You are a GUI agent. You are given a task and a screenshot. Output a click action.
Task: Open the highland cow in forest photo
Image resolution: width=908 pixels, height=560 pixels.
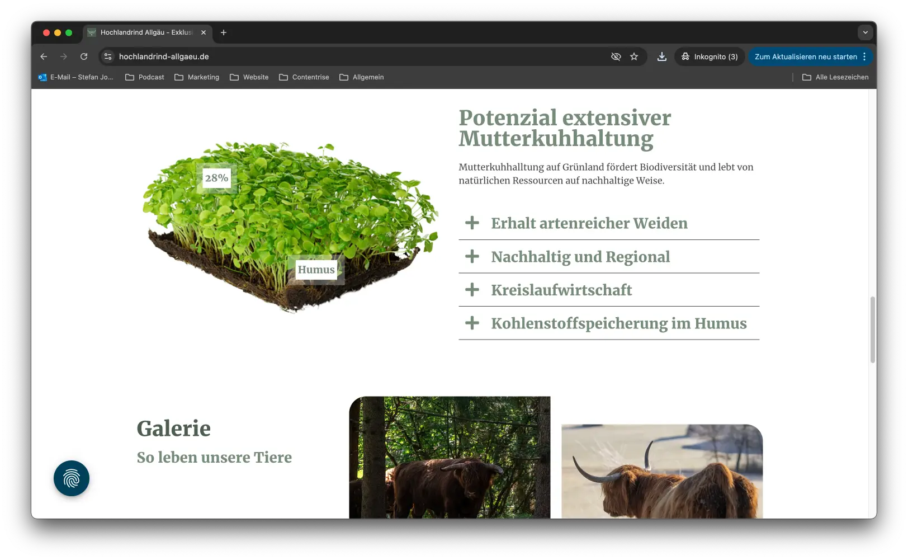450,457
